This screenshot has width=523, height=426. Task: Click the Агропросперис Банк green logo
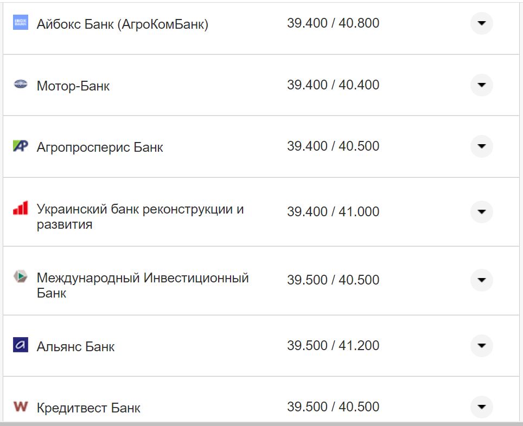[x=20, y=145]
